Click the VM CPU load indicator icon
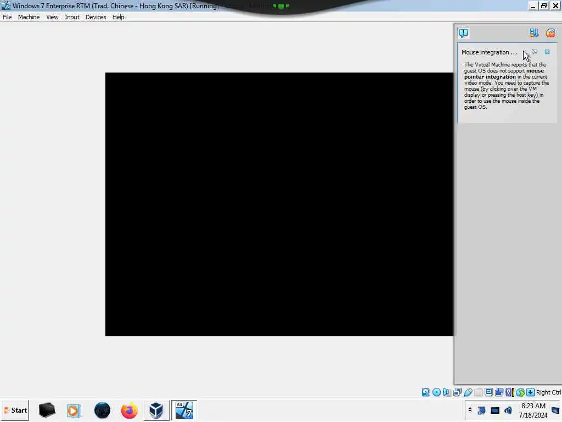This screenshot has height=422, width=562. pos(510,392)
